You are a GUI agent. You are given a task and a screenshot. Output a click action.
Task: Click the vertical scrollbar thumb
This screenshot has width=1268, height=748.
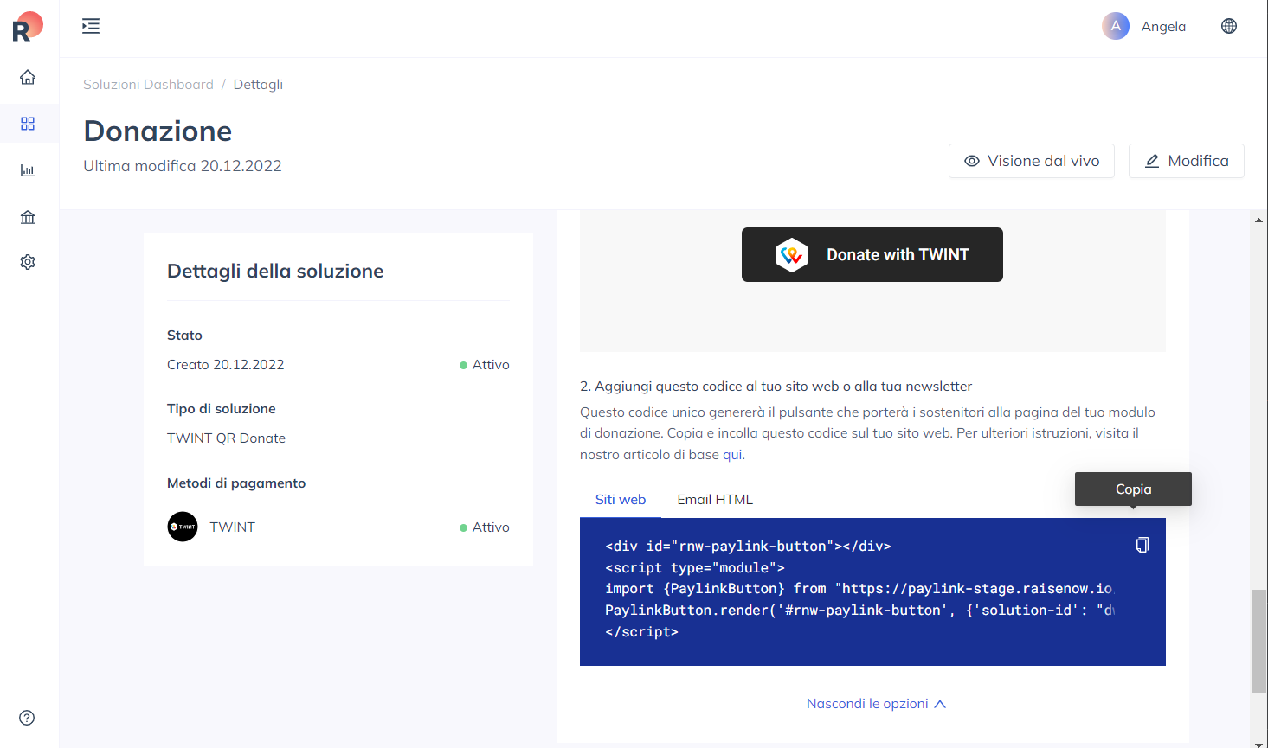[1258, 641]
